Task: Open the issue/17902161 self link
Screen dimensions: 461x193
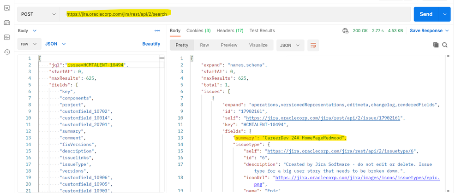Action: [x=323, y=118]
